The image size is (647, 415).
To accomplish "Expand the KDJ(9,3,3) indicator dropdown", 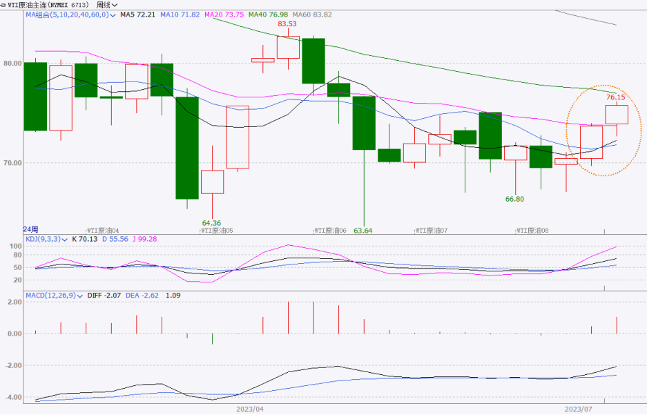I will click(x=65, y=239).
